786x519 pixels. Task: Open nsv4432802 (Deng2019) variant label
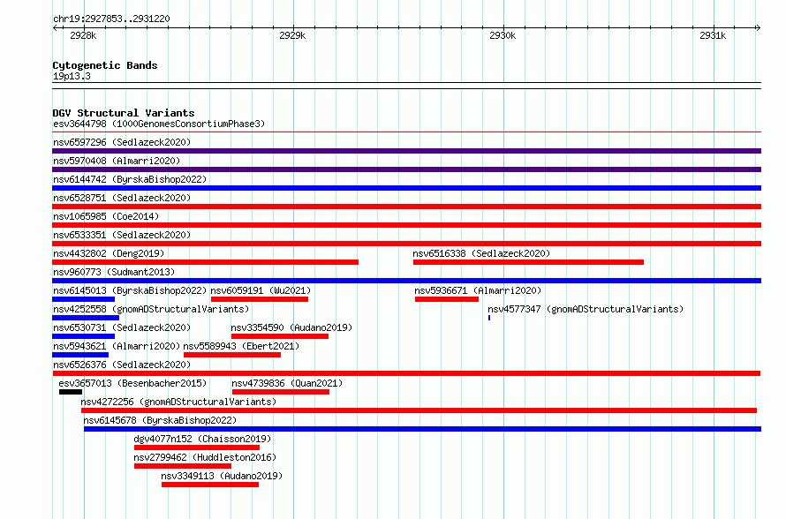point(109,253)
